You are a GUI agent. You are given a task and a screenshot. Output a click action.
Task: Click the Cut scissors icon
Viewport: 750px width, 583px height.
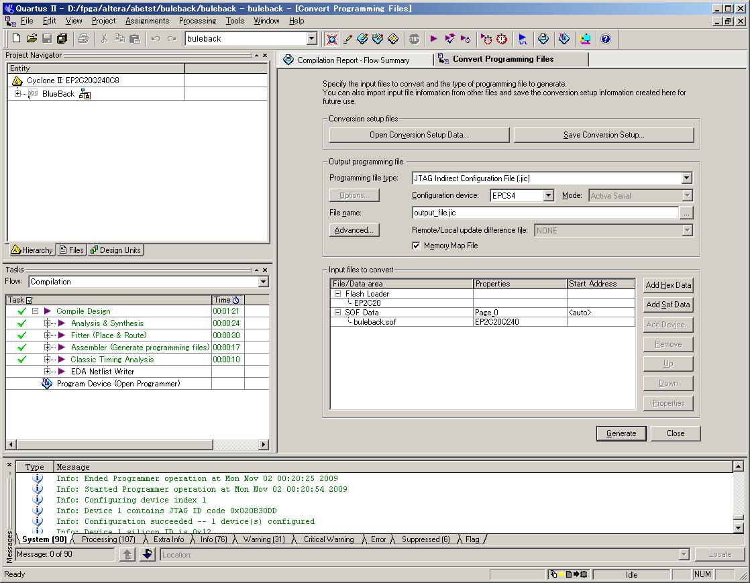coord(104,39)
